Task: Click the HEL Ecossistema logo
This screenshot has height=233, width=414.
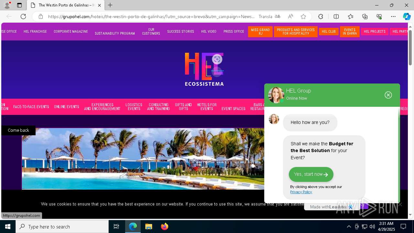Action: point(204,69)
